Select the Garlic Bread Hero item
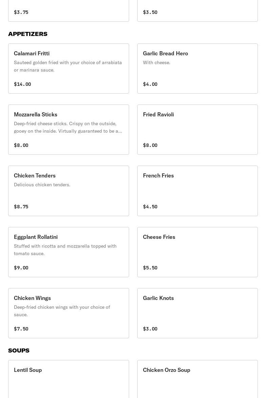This screenshot has width=266, height=398. point(197,68)
